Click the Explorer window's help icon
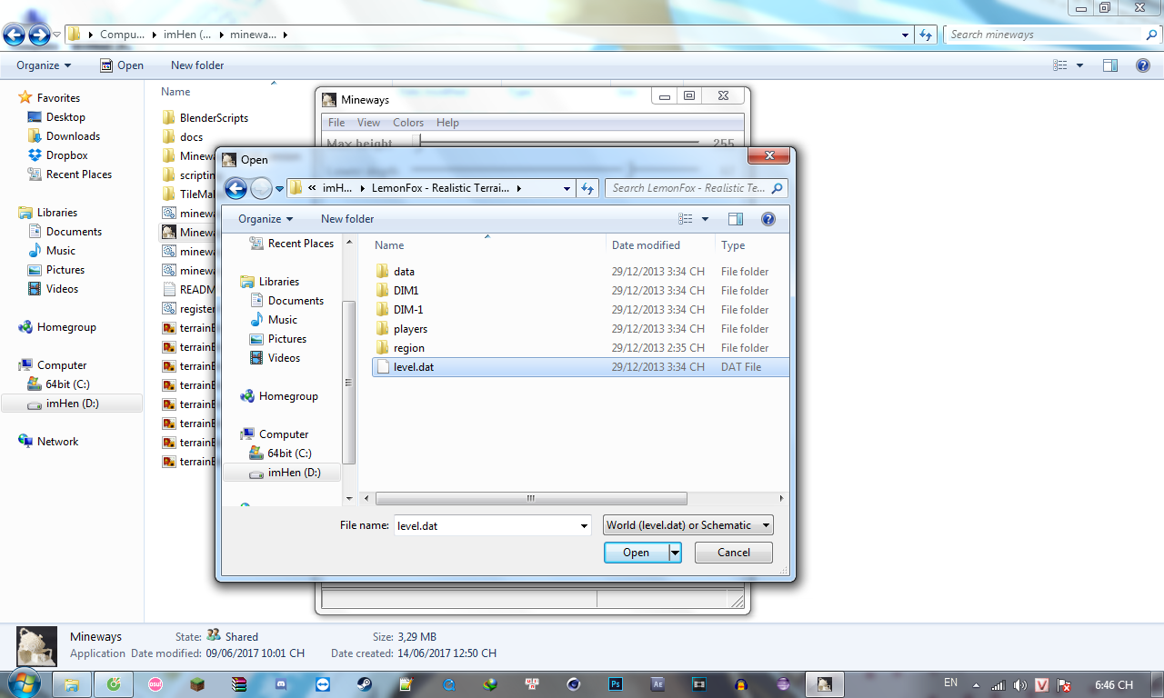 pos(1143,65)
